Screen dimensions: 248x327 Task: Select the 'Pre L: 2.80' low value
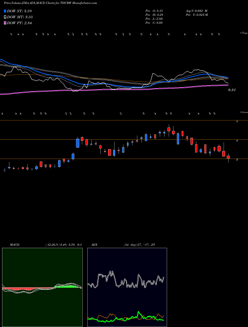tap(154, 19)
